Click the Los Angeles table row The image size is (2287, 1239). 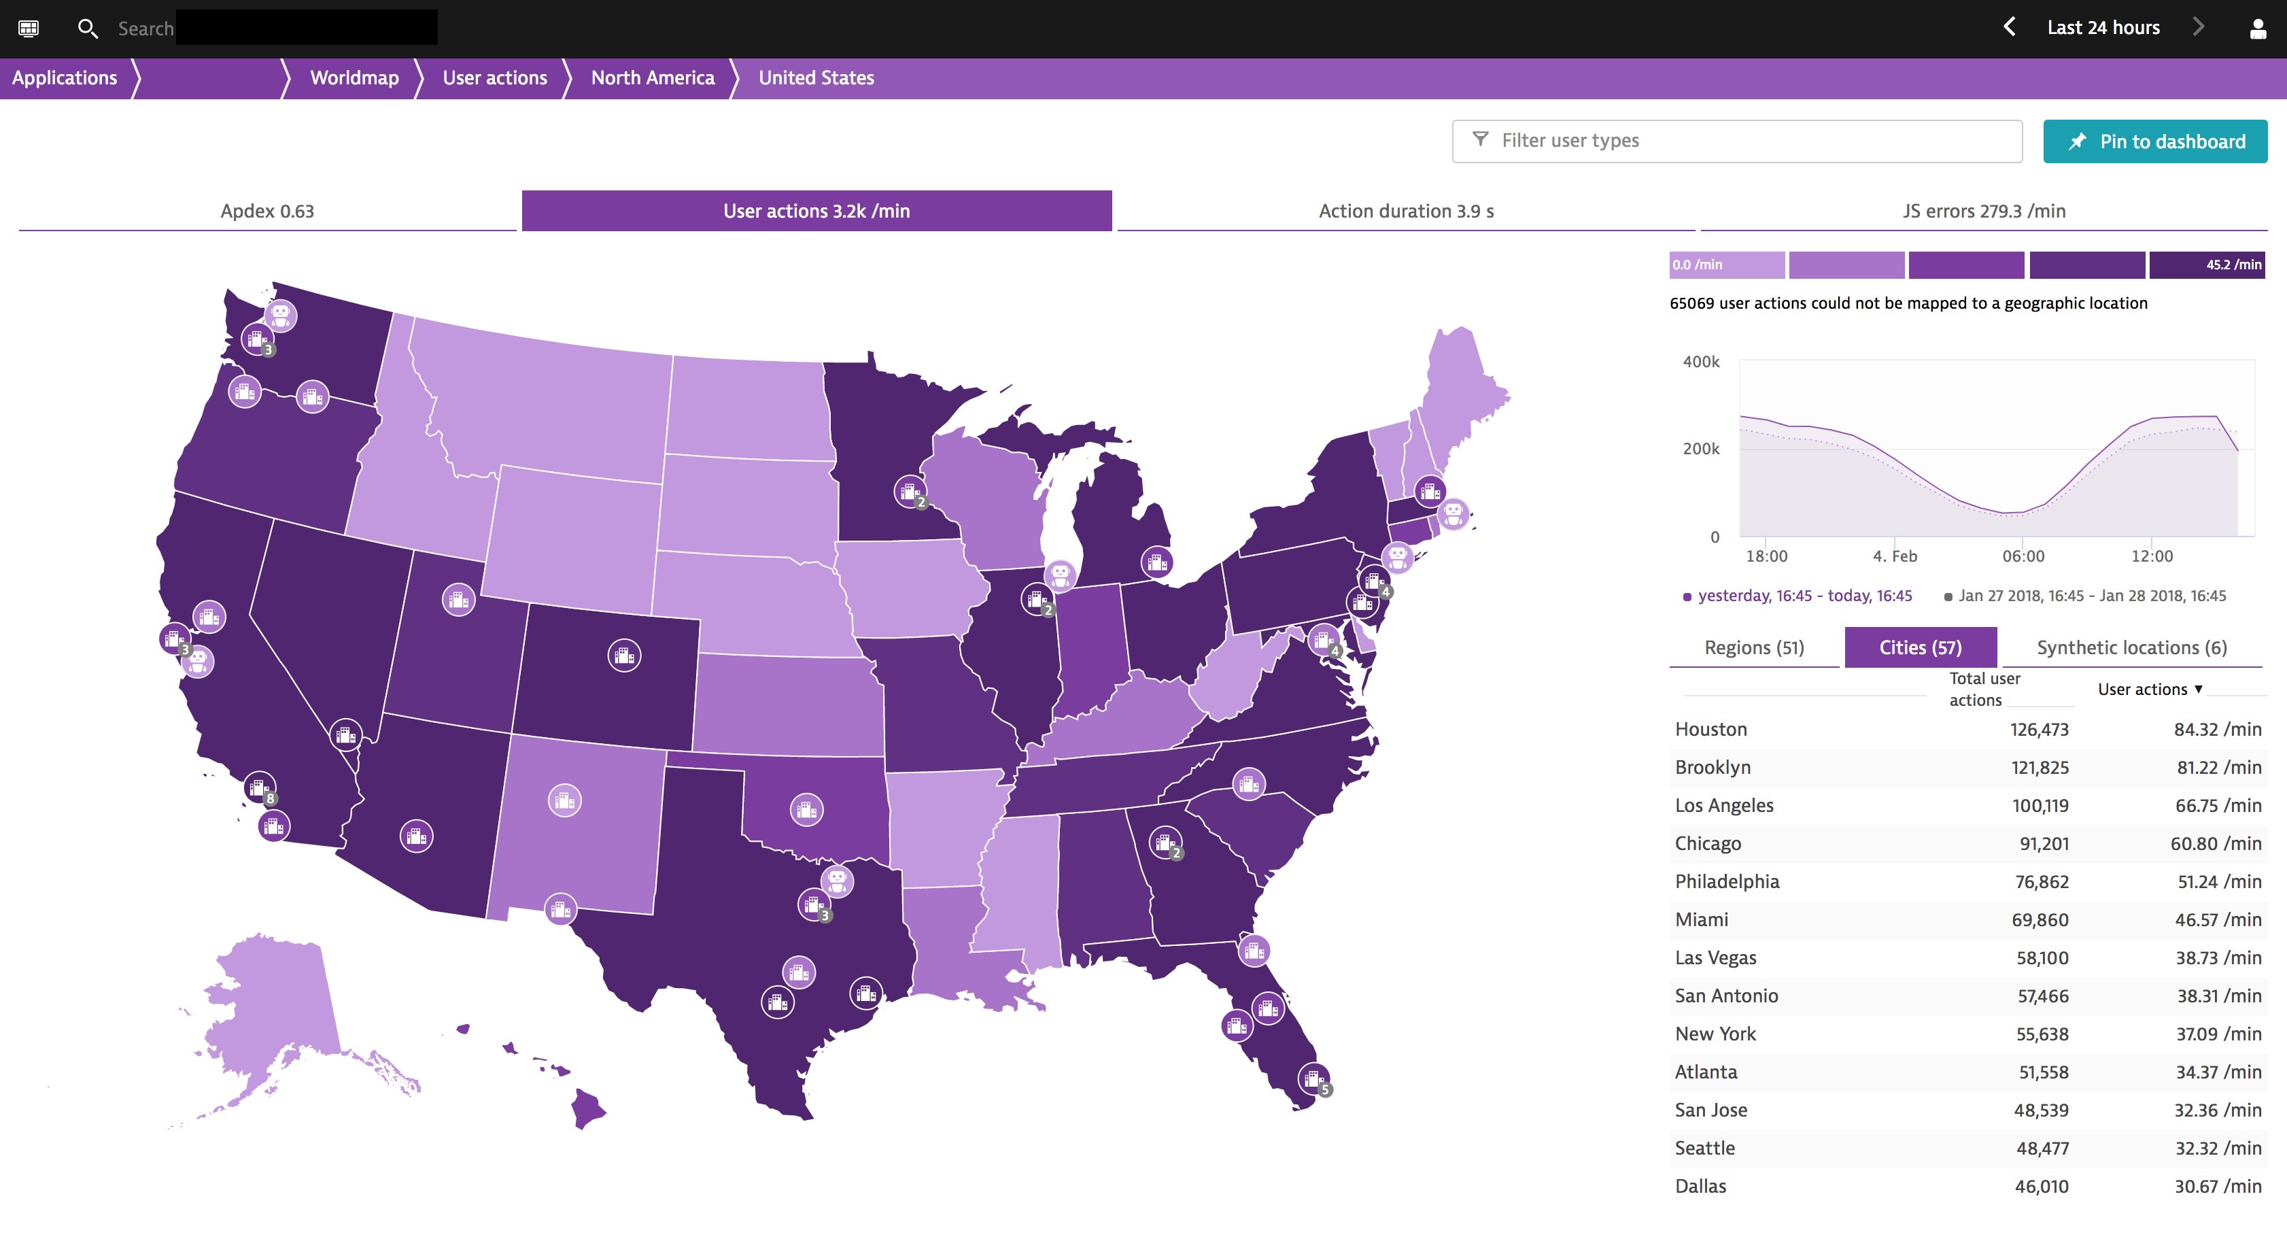coord(1968,806)
